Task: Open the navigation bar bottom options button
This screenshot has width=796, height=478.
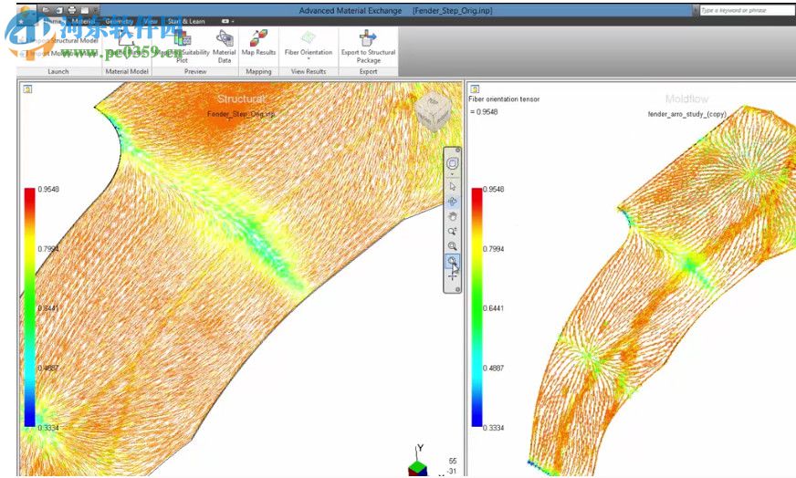Action: [x=457, y=289]
